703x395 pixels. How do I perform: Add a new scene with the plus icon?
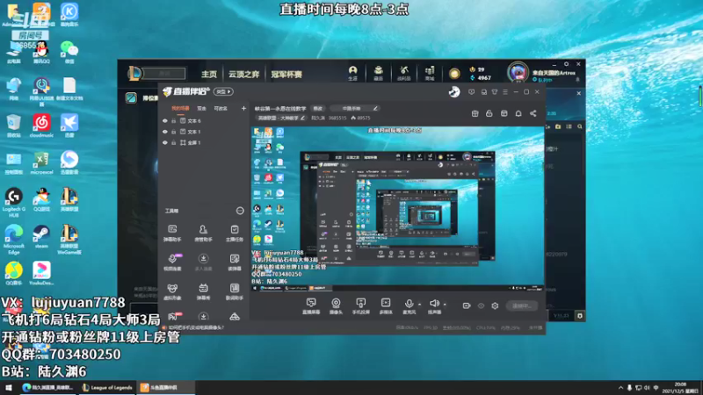243,108
